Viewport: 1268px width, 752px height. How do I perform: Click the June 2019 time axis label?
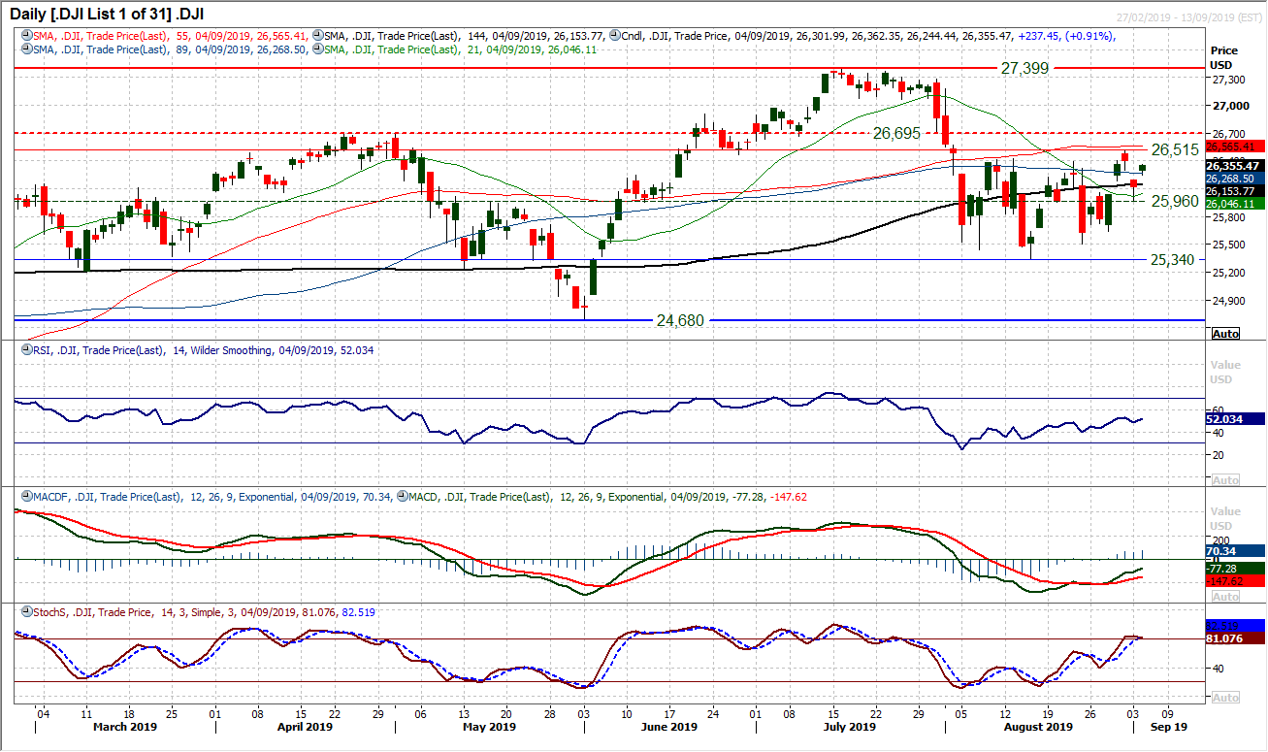click(668, 726)
